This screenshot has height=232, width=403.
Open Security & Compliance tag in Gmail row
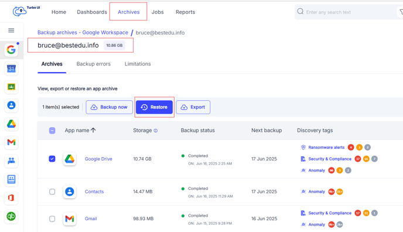[x=330, y=213]
